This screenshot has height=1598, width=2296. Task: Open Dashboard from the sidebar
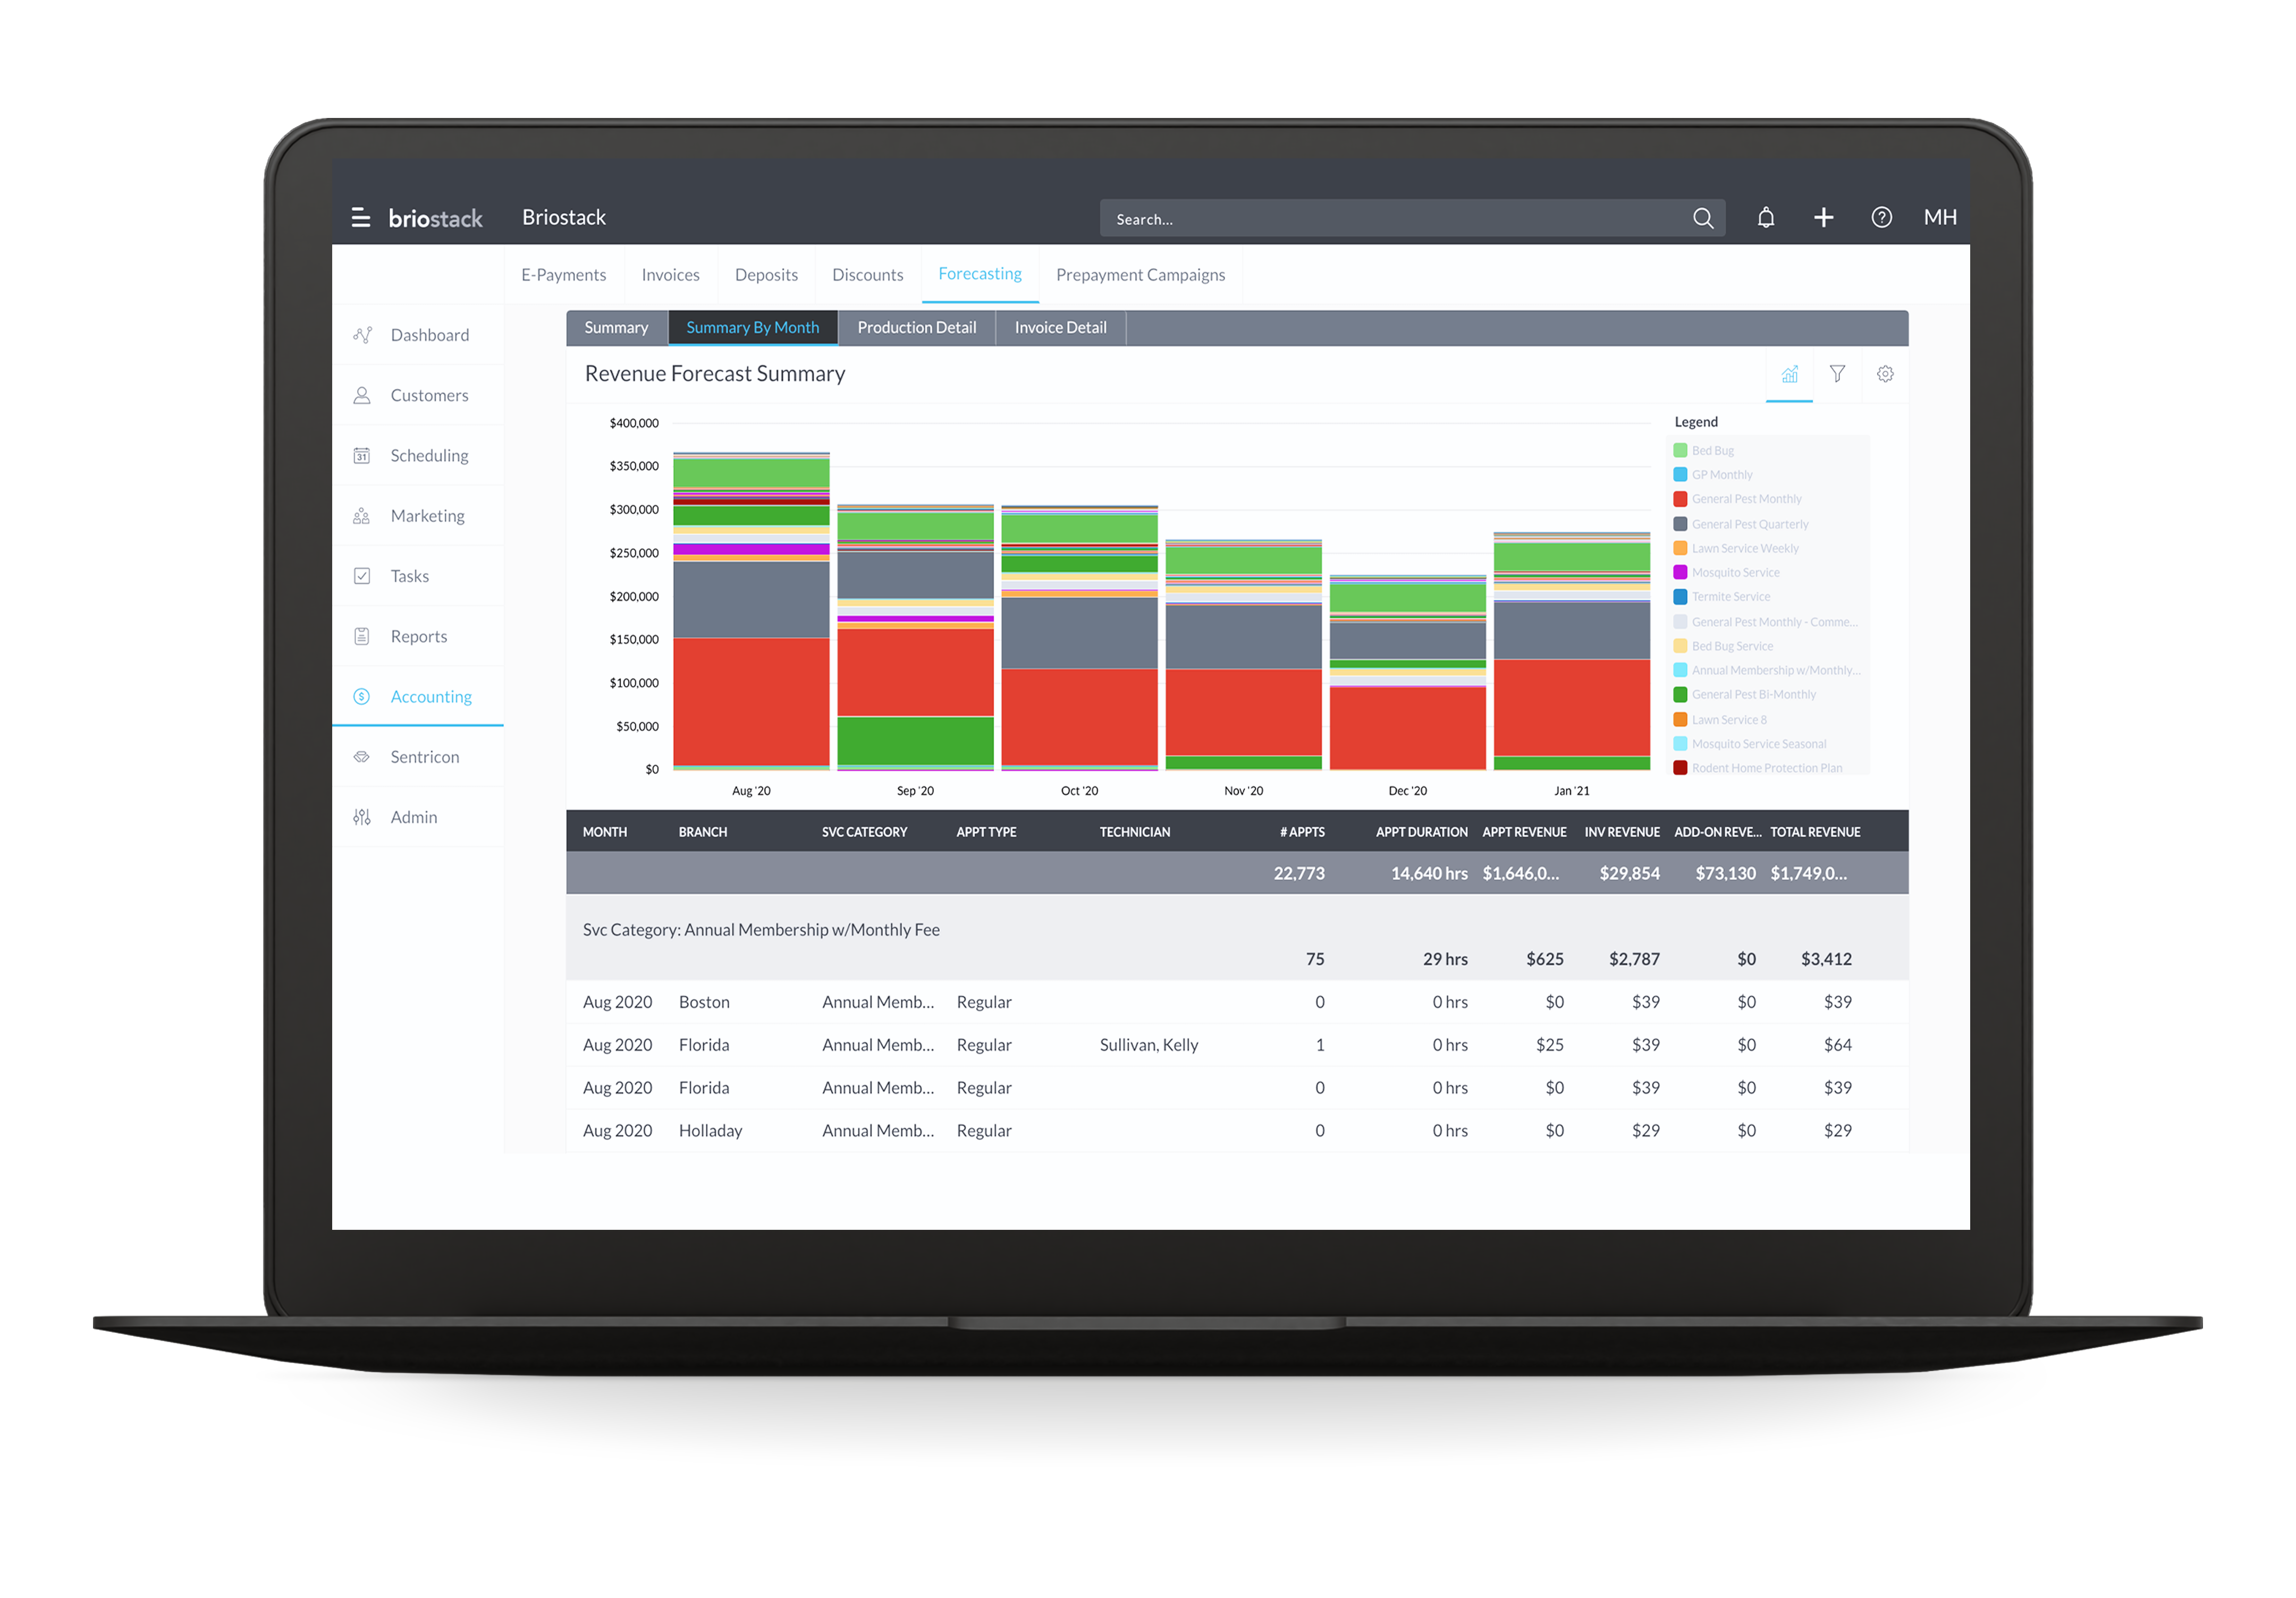(418, 335)
